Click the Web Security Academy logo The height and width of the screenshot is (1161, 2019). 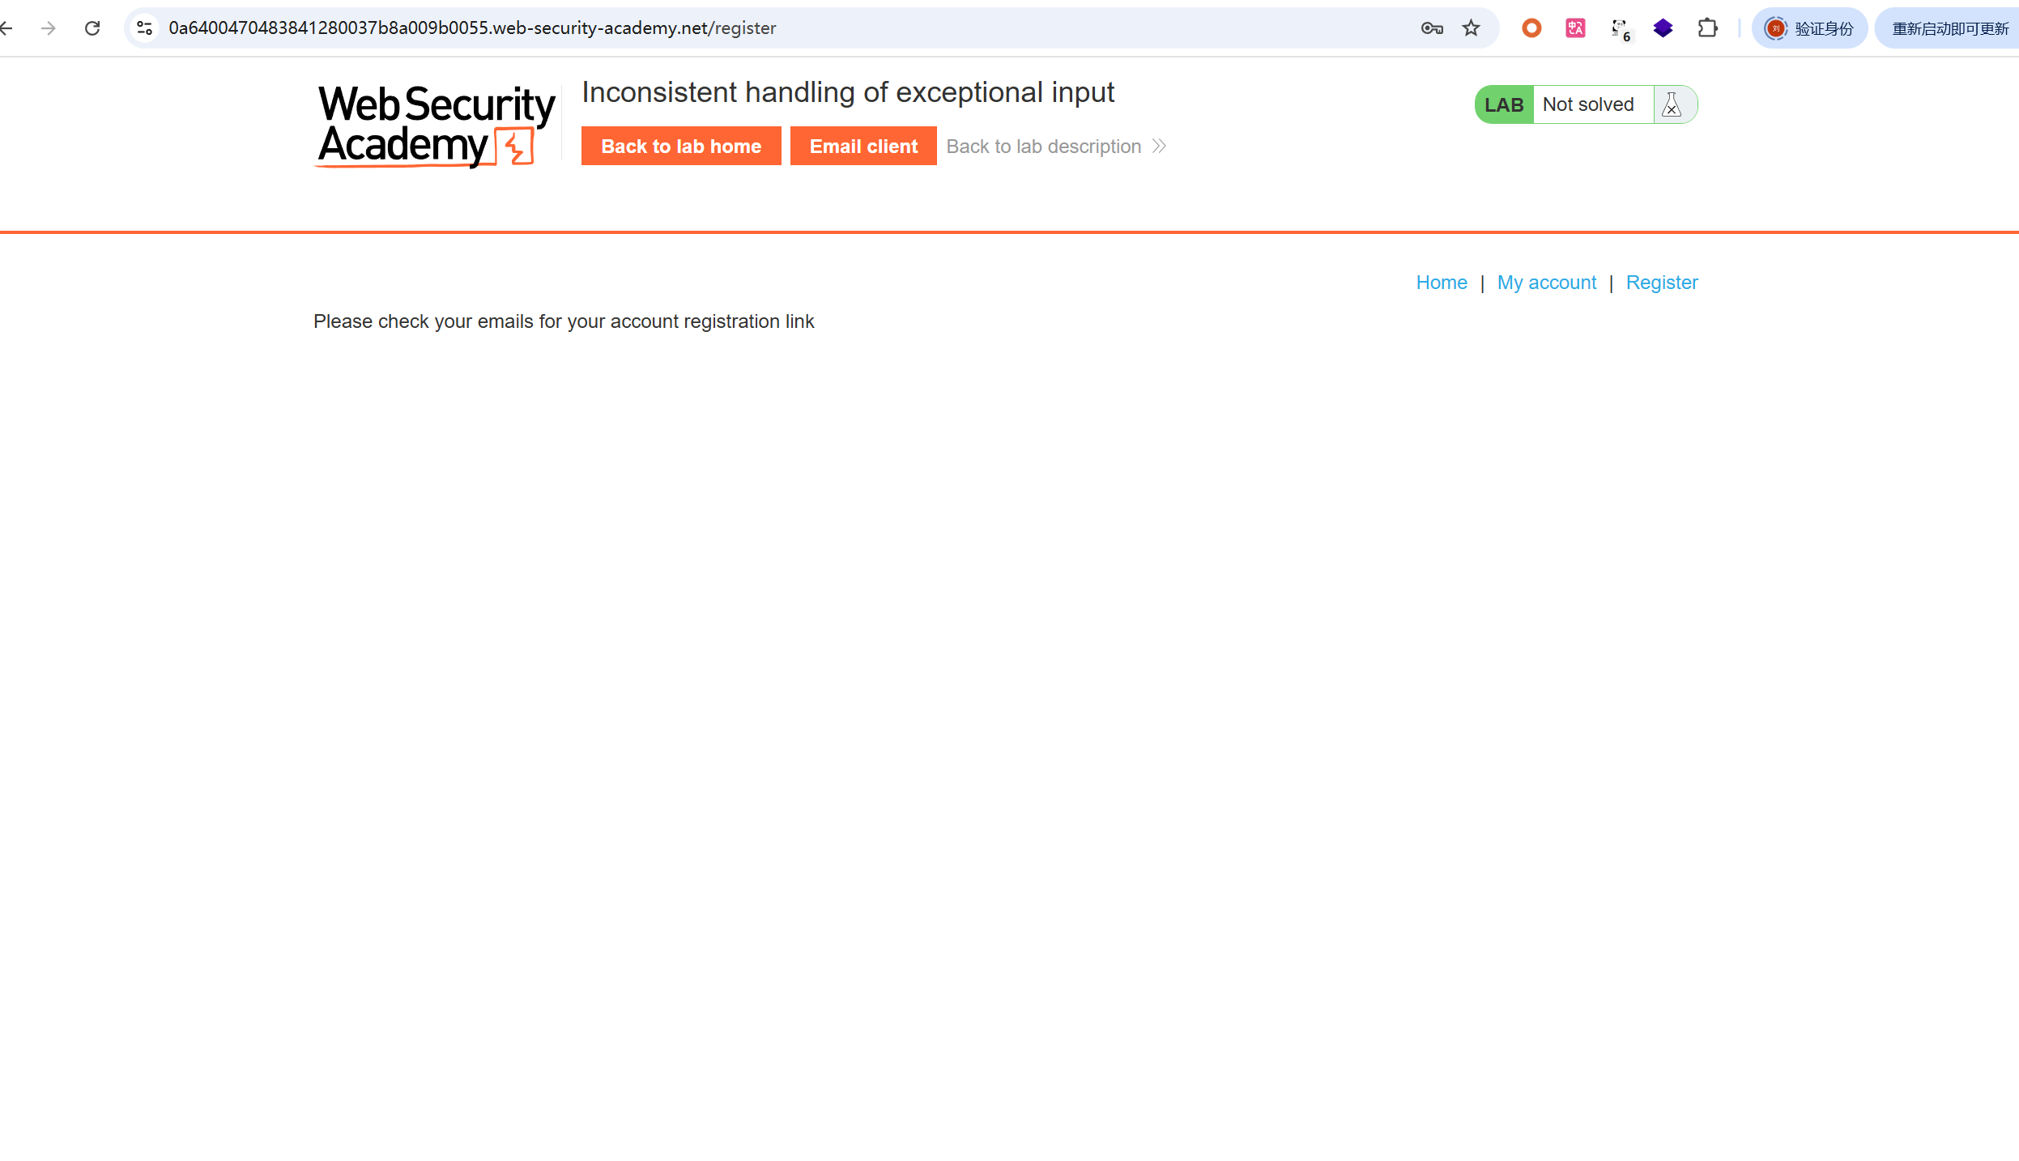pos(436,125)
